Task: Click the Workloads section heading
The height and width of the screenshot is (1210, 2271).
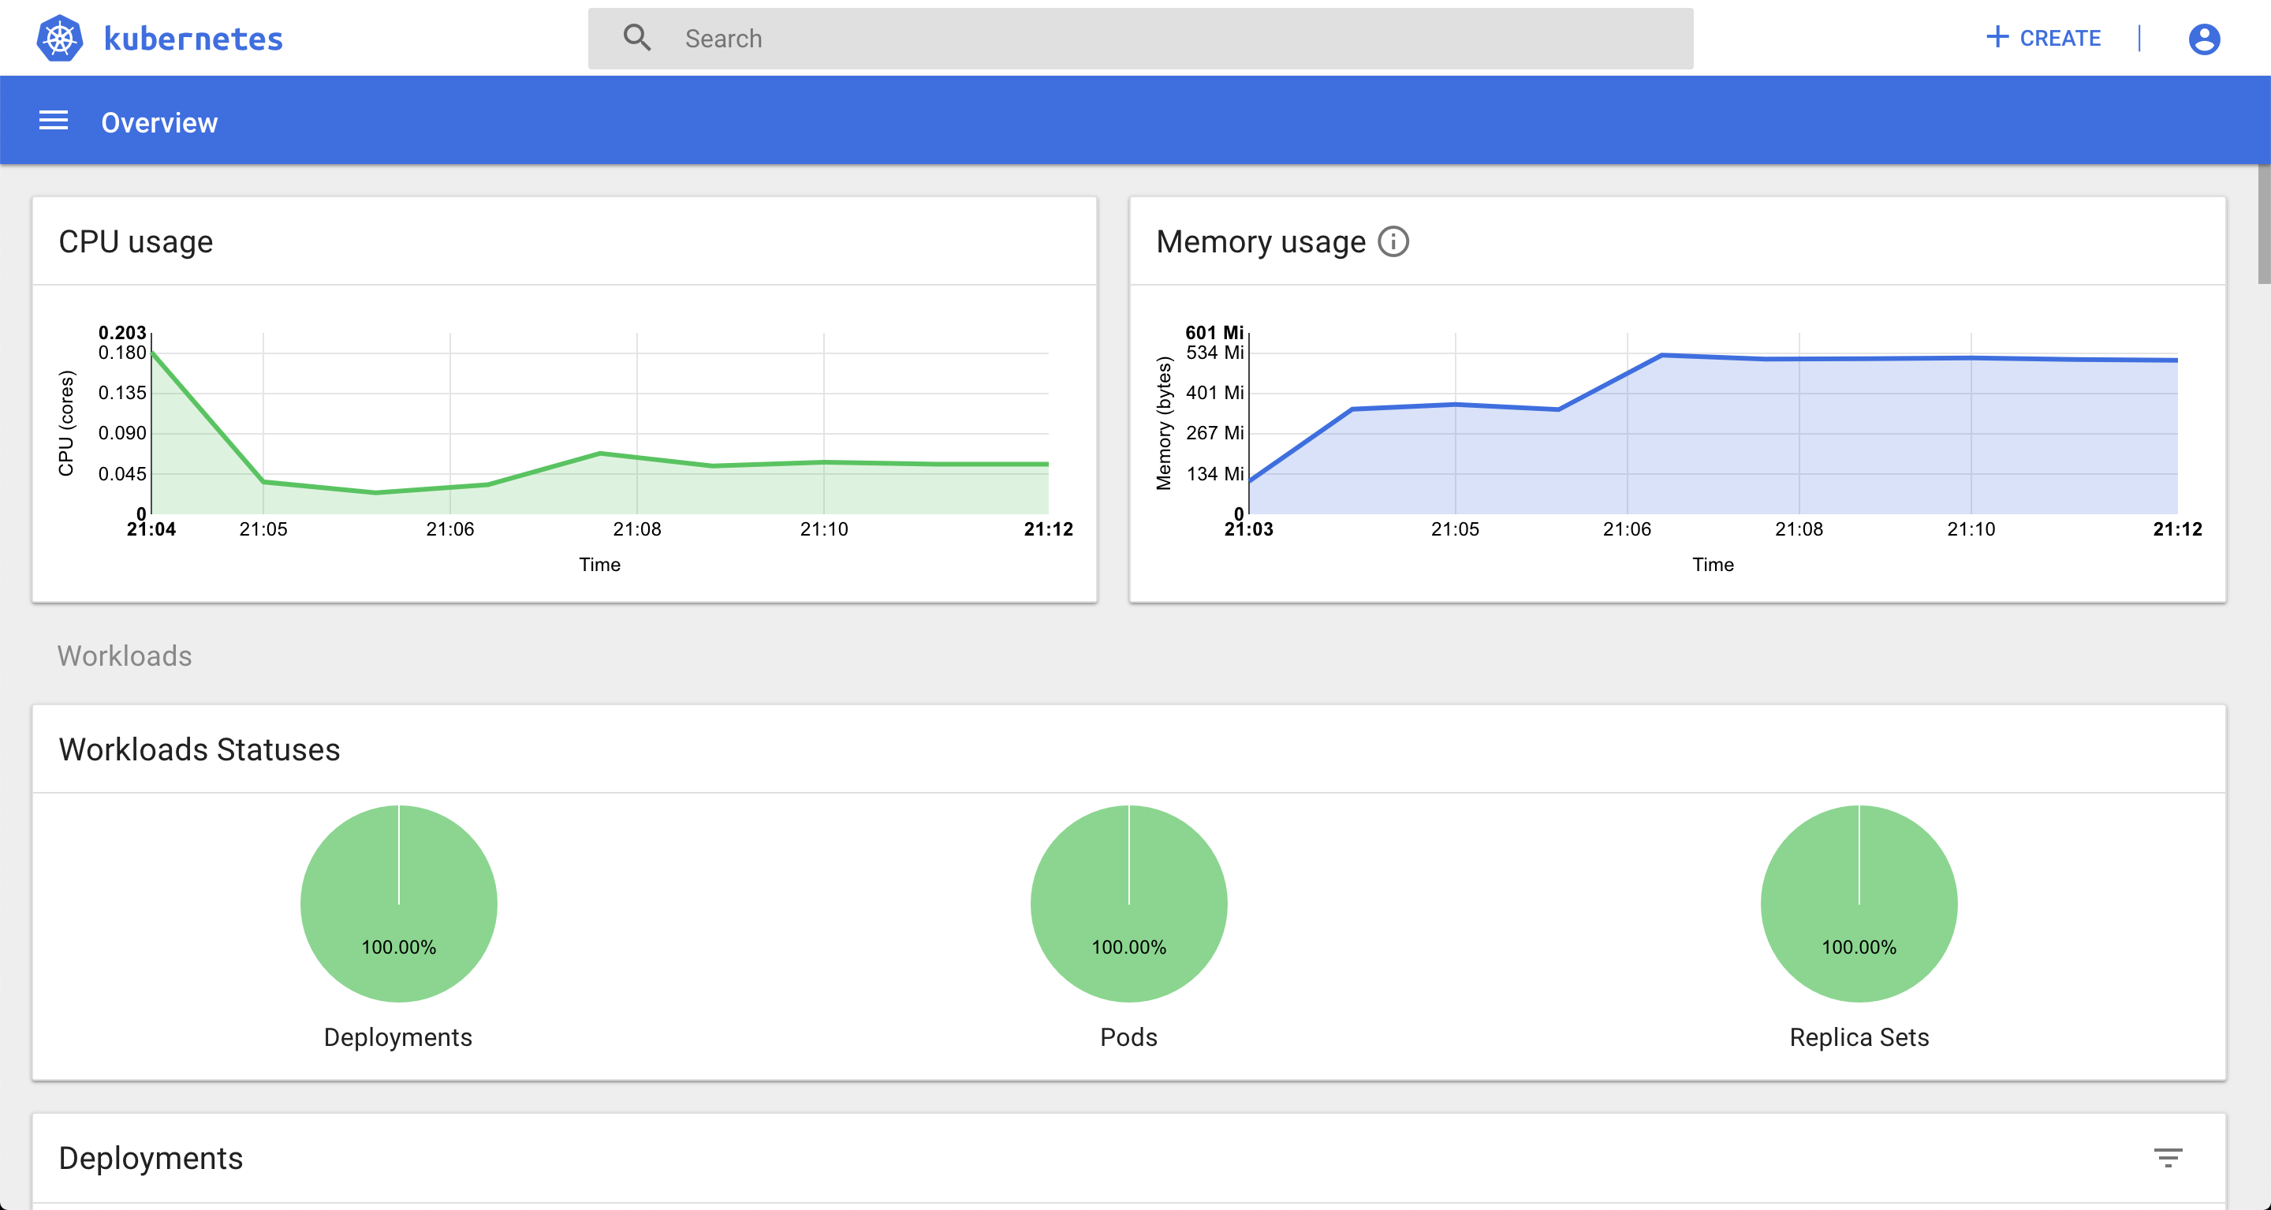Action: (x=125, y=656)
